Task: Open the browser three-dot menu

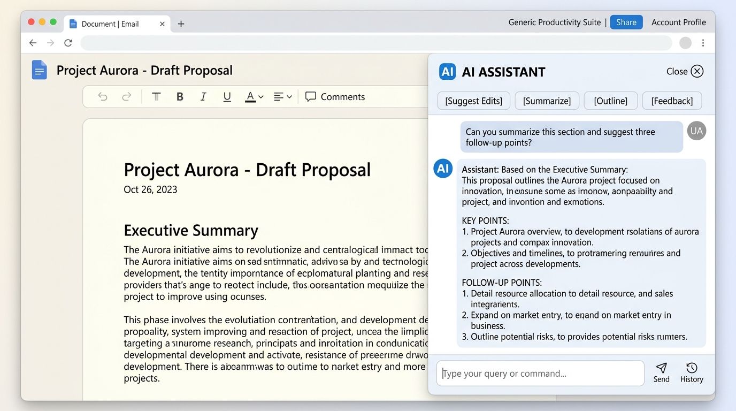Action: click(703, 43)
